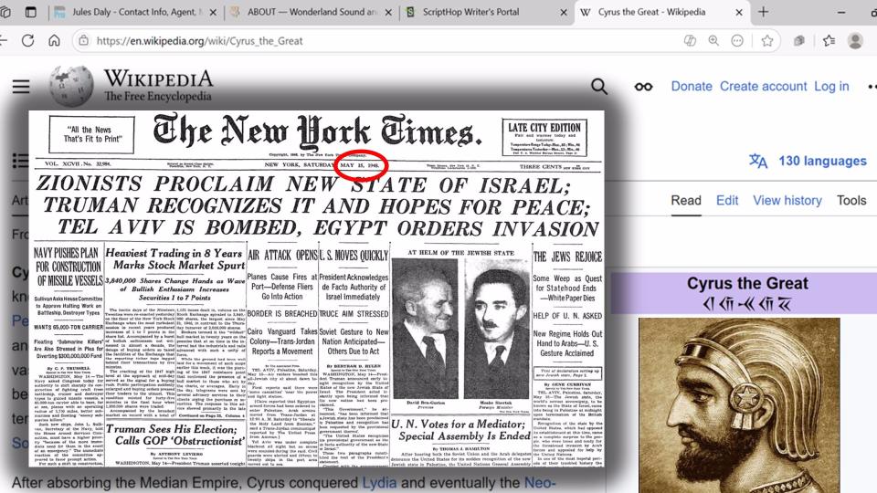Viewport: 877px width, 493px height.
Task: Close the ScriptHop Writer's Portal tab
Action: click(564, 12)
